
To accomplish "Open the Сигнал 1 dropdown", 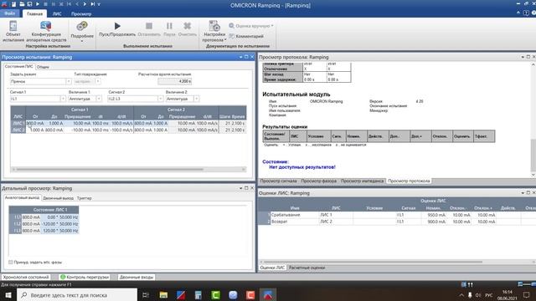I will (x=63, y=99).
